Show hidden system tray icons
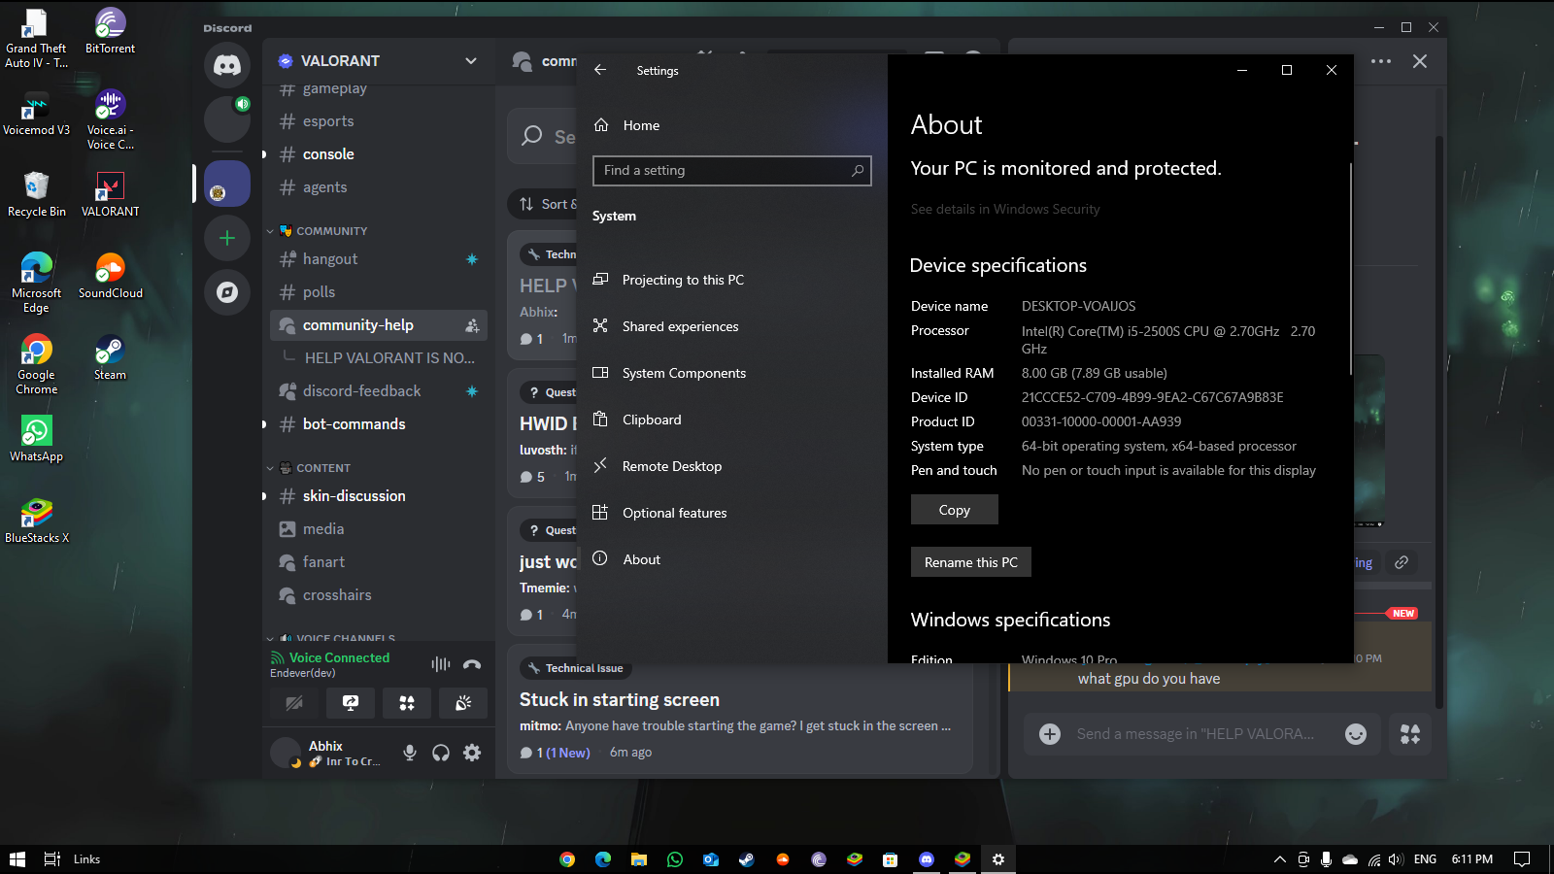Screen dimensions: 1554x874 click(1280, 859)
